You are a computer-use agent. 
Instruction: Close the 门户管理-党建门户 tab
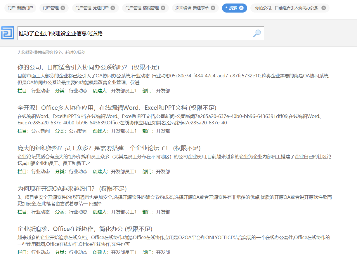click(113, 8)
